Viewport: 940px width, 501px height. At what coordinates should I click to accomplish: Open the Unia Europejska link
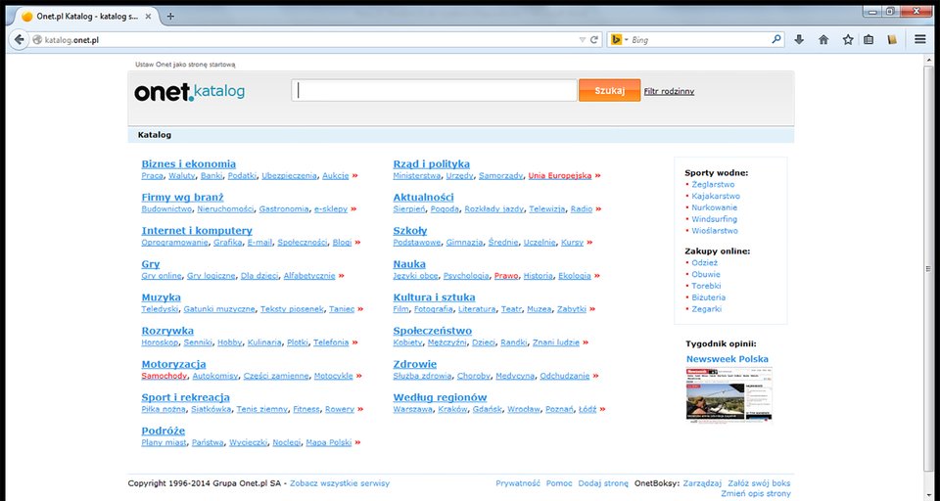pos(560,175)
